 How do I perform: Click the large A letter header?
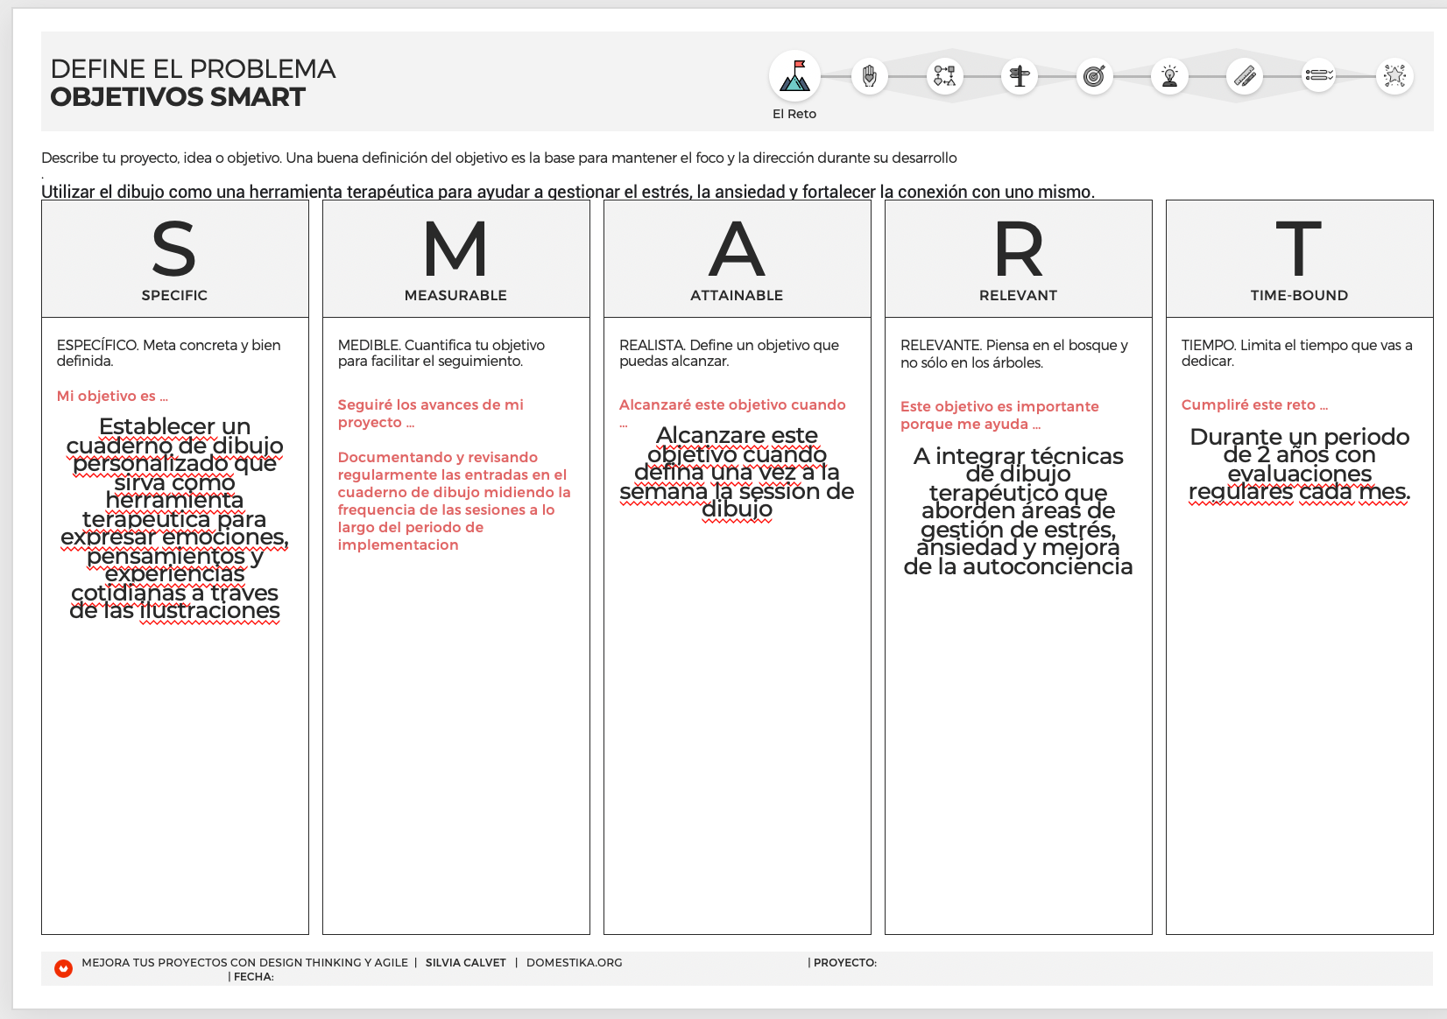(x=737, y=249)
